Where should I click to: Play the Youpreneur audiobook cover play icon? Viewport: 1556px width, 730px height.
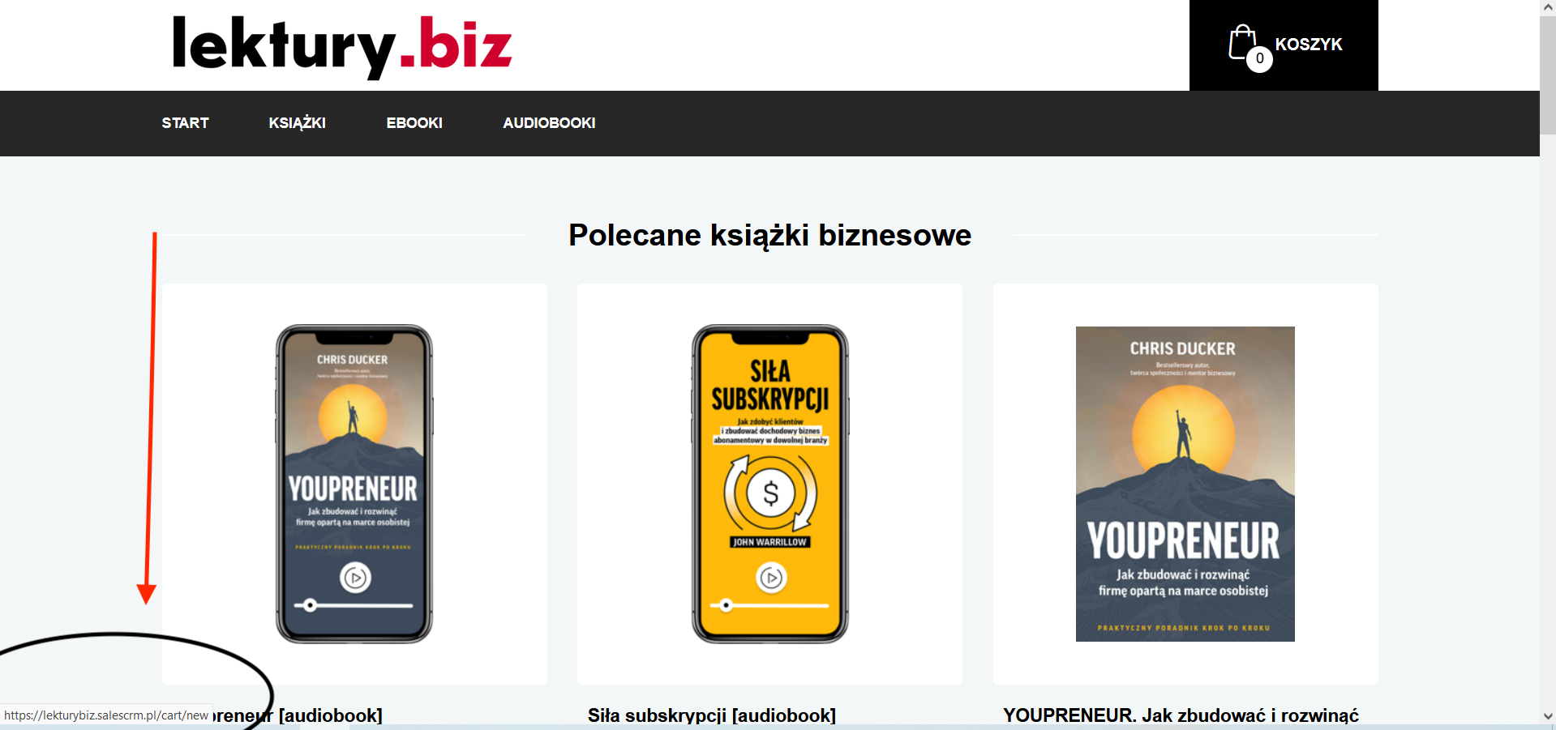(x=355, y=578)
